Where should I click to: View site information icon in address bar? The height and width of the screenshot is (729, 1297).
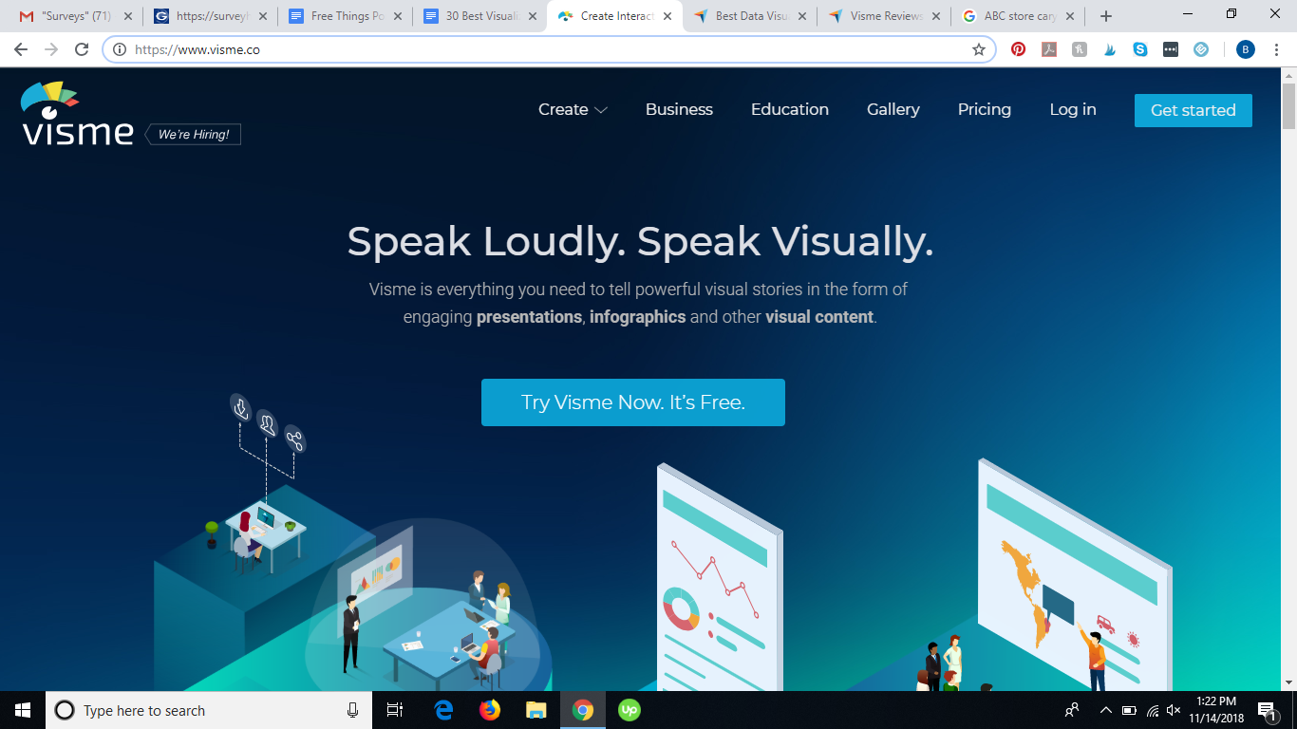tap(120, 49)
